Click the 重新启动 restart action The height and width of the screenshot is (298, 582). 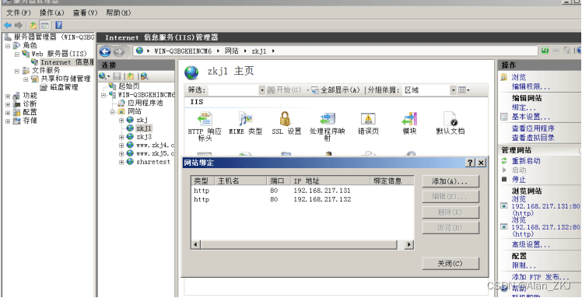click(526, 161)
